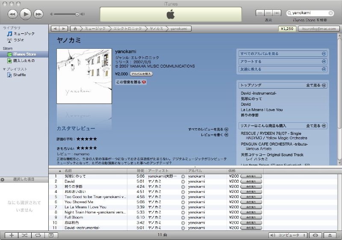Toggle 選択した項目 artwork panel header arrow
Viewport: 342px width, 240px height.
3,180
